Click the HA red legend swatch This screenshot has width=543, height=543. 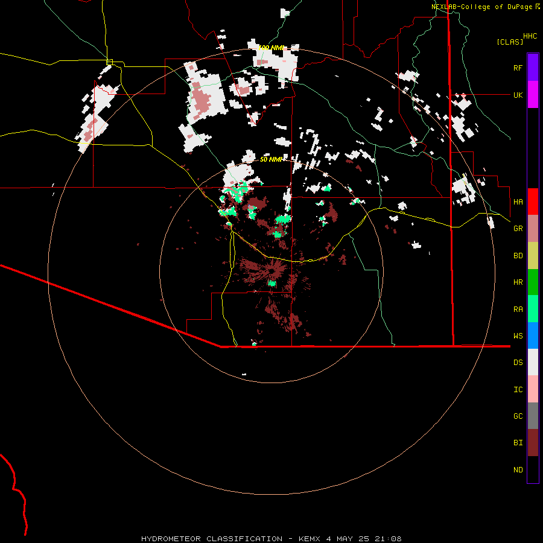coord(533,202)
